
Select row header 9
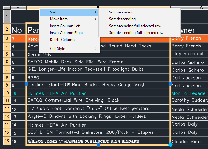[7, 85]
